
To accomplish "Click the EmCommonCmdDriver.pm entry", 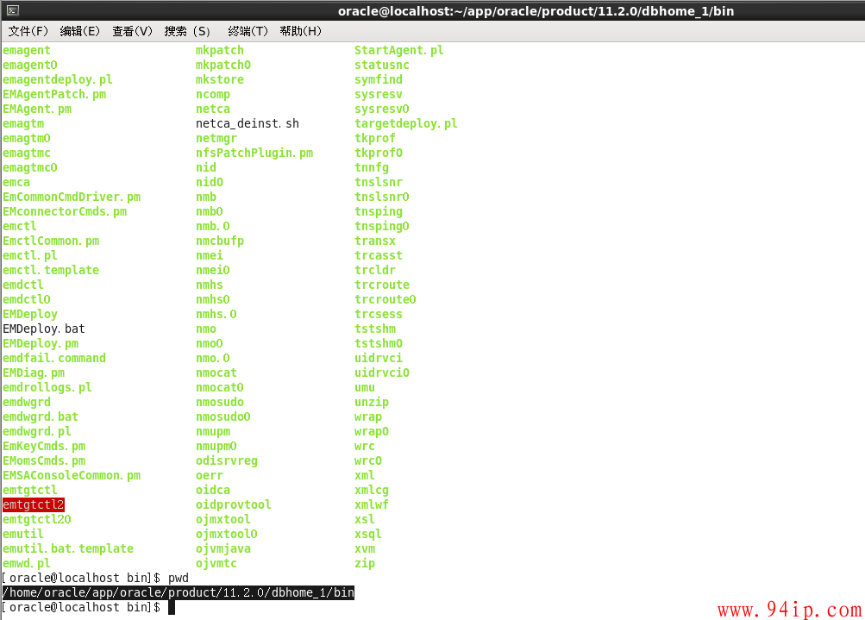I will tap(72, 197).
